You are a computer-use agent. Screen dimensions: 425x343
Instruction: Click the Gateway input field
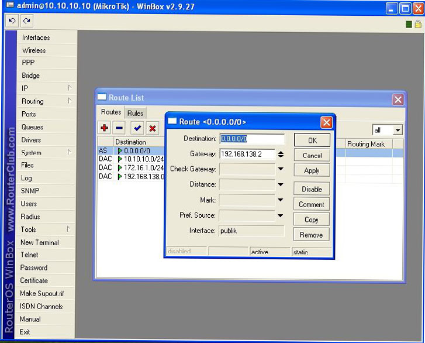(247, 154)
